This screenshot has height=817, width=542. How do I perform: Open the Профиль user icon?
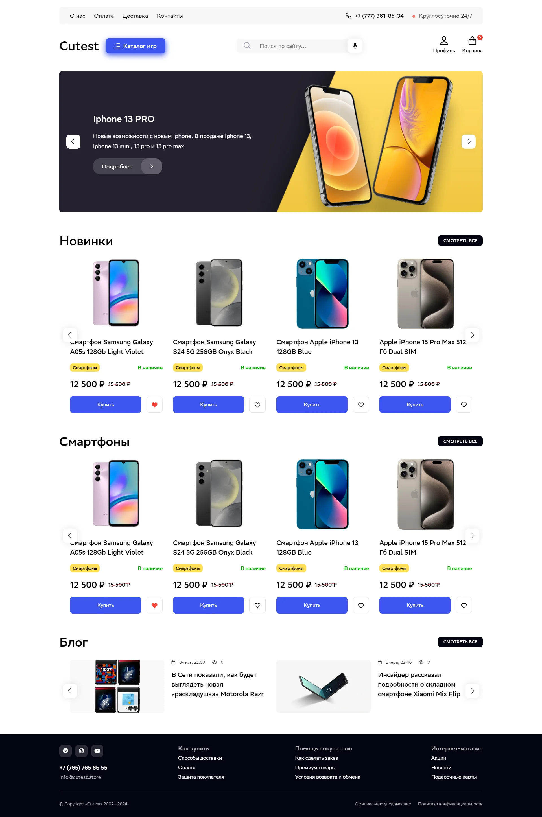[x=444, y=41]
